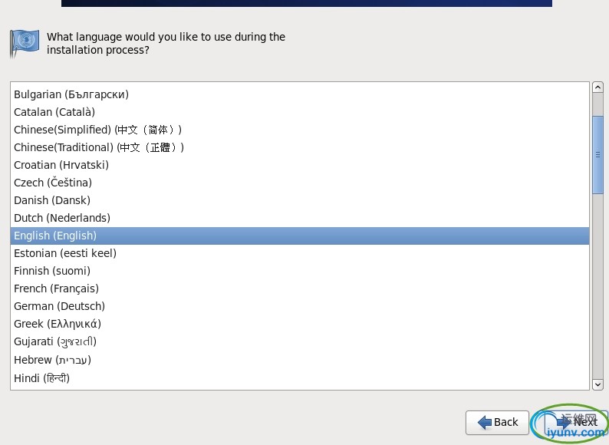Screen dimensions: 609x445
Task: Pick Estonian (eesti keel) language
Action: (x=300, y=253)
